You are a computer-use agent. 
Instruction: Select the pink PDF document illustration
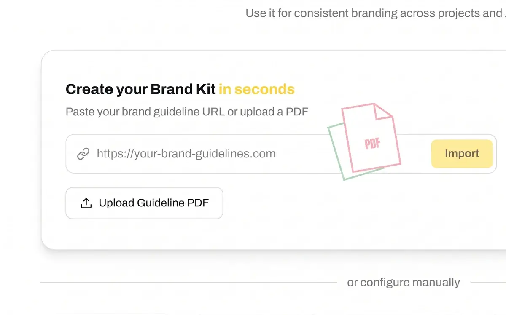371,138
